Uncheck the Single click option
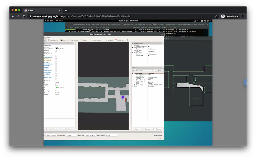 149,55
